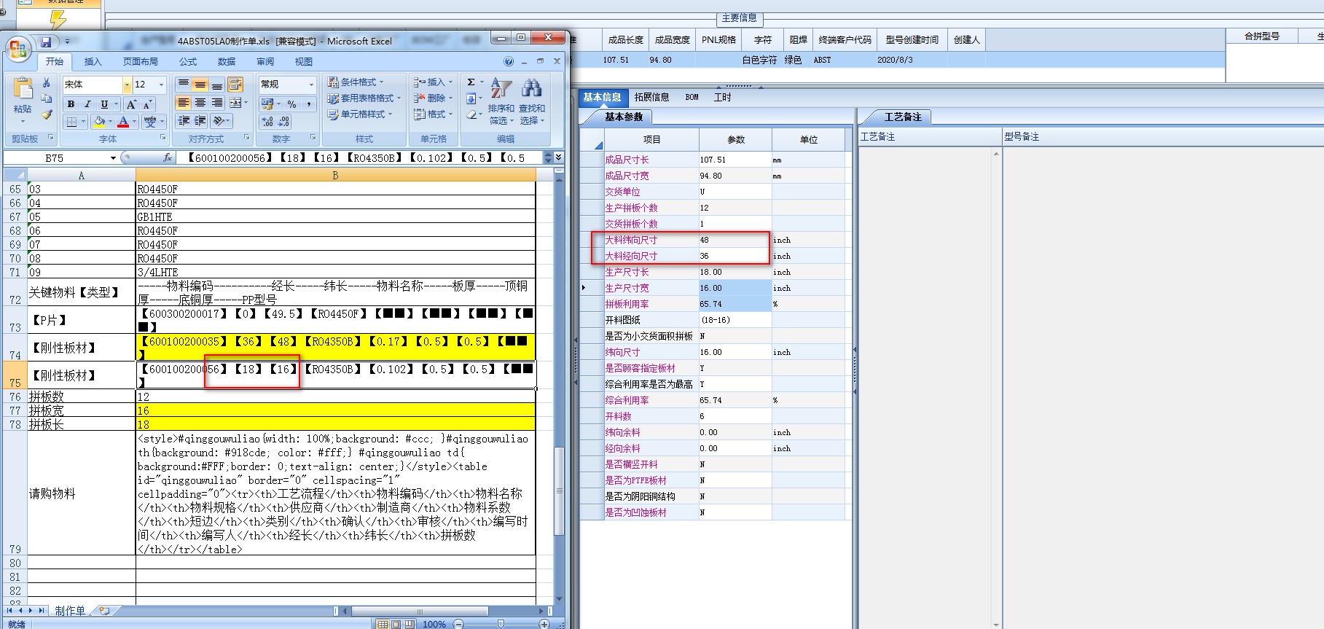
Task: Switch to 页面布局 ribbon tab
Action: click(140, 62)
